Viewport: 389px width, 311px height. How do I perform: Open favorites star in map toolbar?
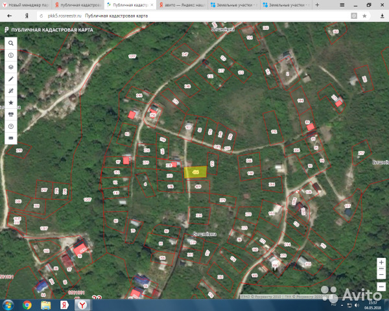pyautogui.click(x=11, y=102)
